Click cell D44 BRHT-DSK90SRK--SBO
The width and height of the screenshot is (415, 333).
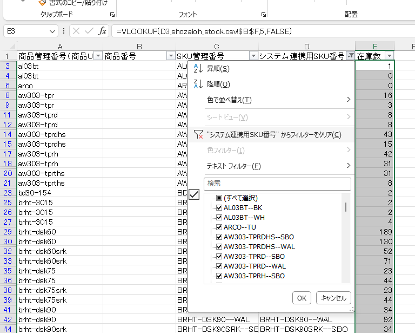coord(307,329)
